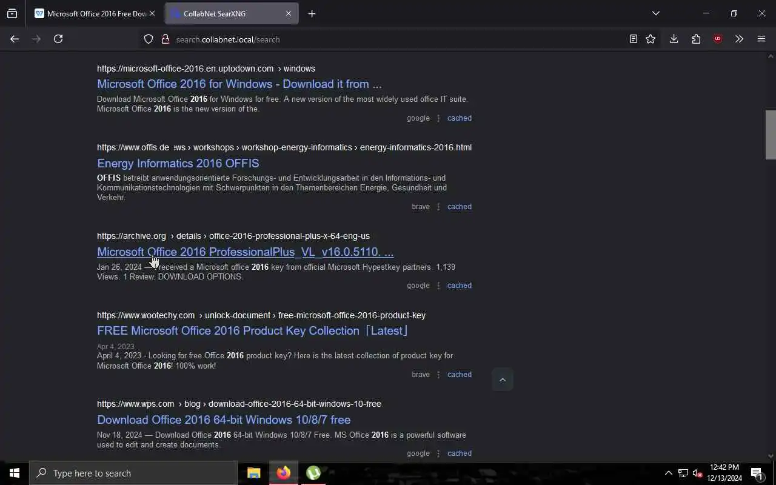Close the CollabNet SearXNG tab

pyautogui.click(x=289, y=13)
